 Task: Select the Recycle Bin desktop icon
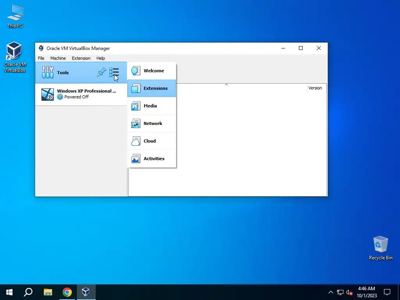click(x=380, y=248)
